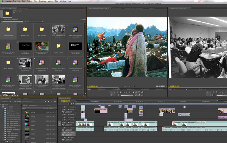The height and width of the screenshot is (143, 227).
Task: Play the clip in the Source monitor
Action: [x=127, y=92]
